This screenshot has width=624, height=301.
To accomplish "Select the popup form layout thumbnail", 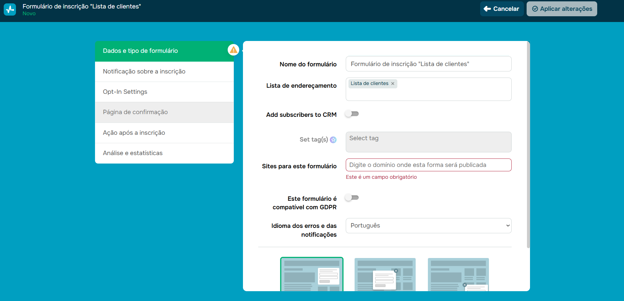I will click(385, 275).
